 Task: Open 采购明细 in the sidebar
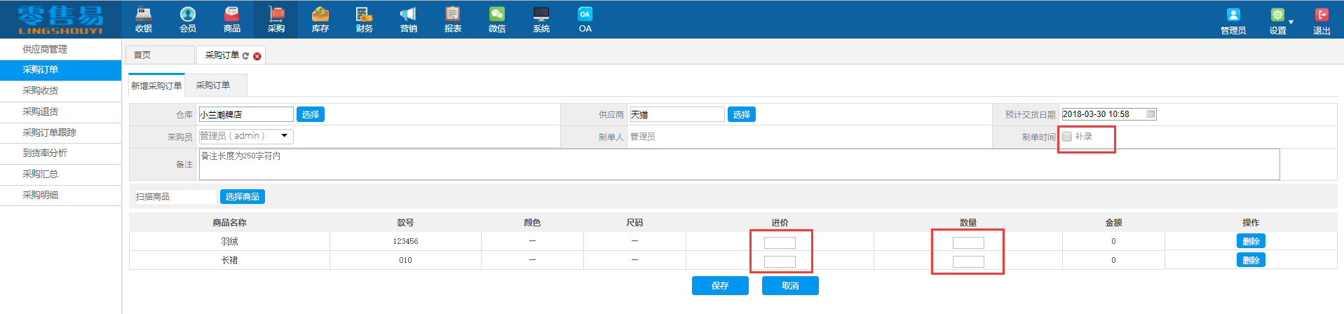pos(60,195)
